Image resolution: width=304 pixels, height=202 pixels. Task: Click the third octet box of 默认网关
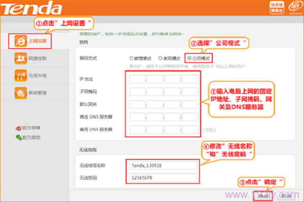[x=172, y=105]
